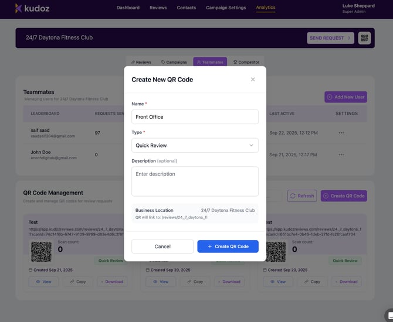Screen dimensions: 393x322
Task: Open the chat widget icon in the corner
Action: 388,314
